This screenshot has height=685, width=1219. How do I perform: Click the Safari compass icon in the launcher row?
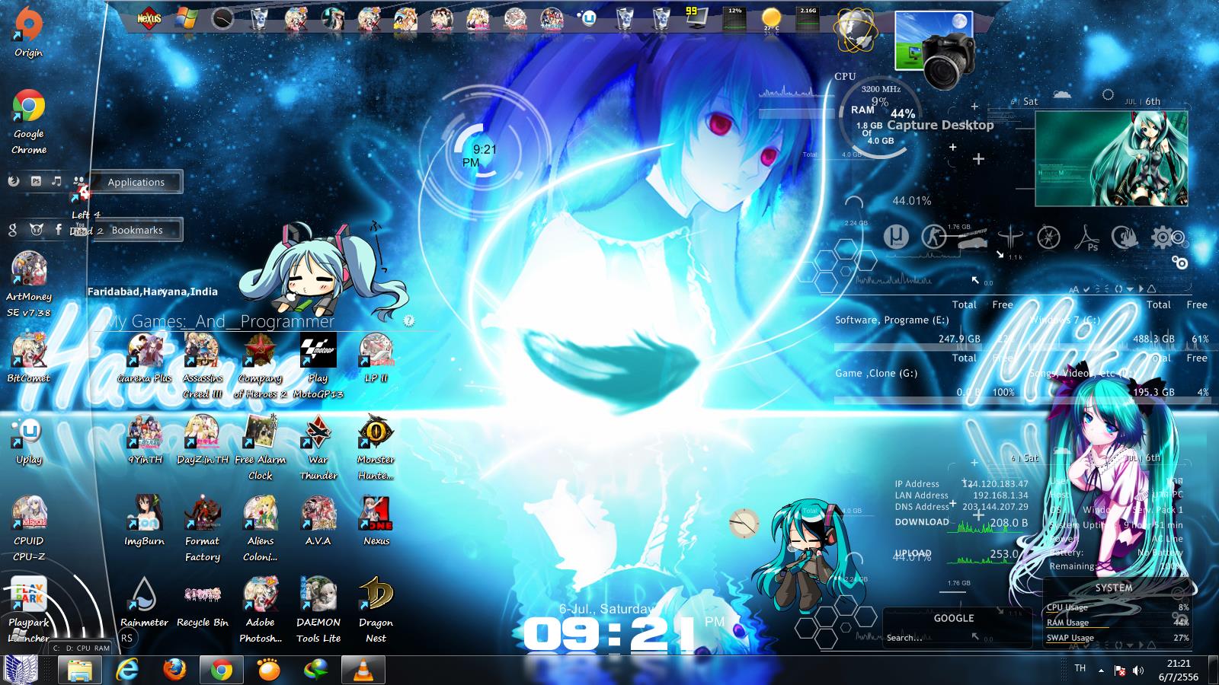click(x=1049, y=237)
